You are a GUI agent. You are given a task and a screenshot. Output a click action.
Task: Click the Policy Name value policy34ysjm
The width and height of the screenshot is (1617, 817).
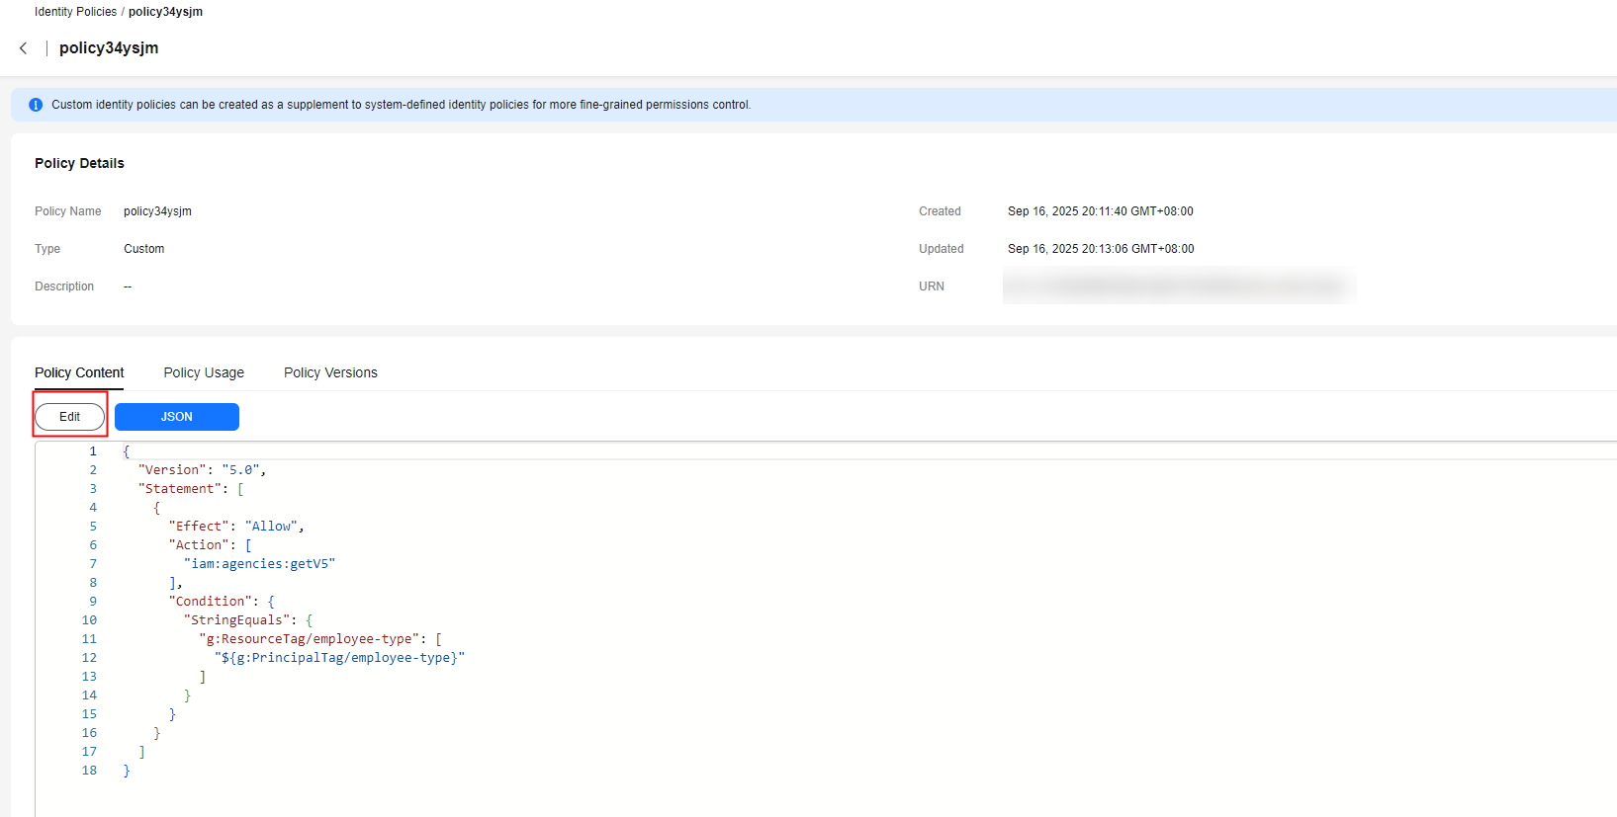pyautogui.click(x=157, y=211)
